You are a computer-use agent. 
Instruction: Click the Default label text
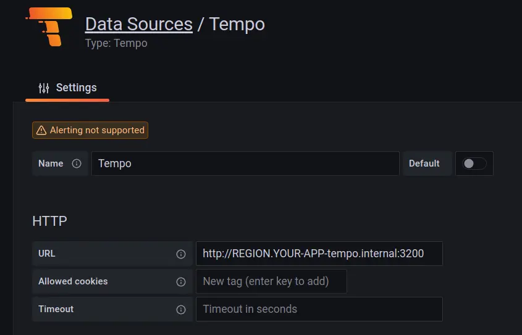pyautogui.click(x=424, y=163)
